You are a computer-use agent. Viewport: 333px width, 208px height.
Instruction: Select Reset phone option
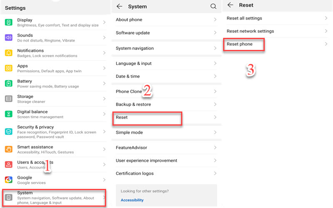coord(244,44)
